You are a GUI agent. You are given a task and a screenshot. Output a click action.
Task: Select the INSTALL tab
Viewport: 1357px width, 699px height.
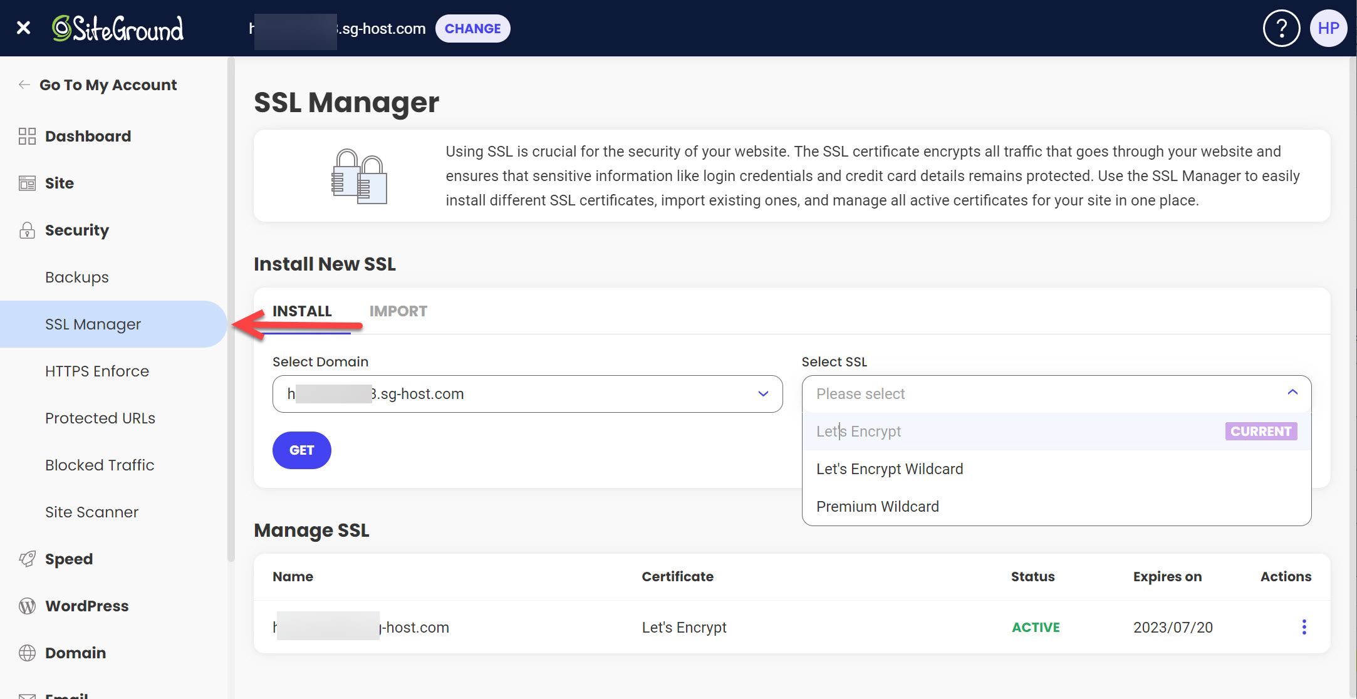click(302, 311)
